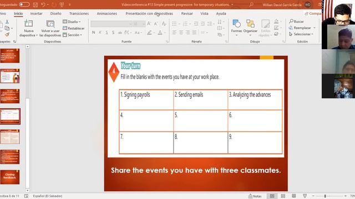Click the text highlight color pen
355x199 pixels.
[149, 33]
